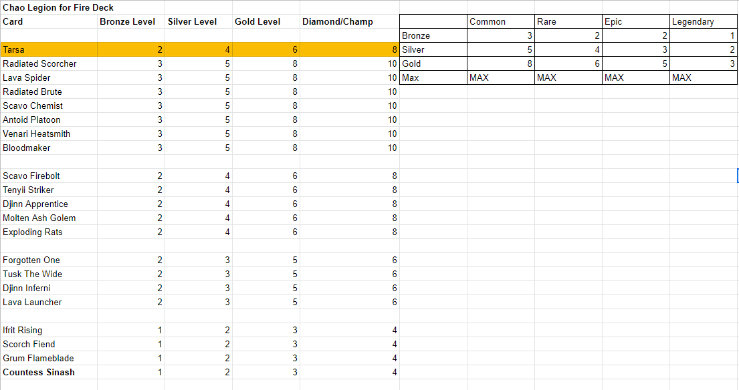
Task: Select the 'Radiated Brute' cell
Action: pyautogui.click(x=49, y=91)
